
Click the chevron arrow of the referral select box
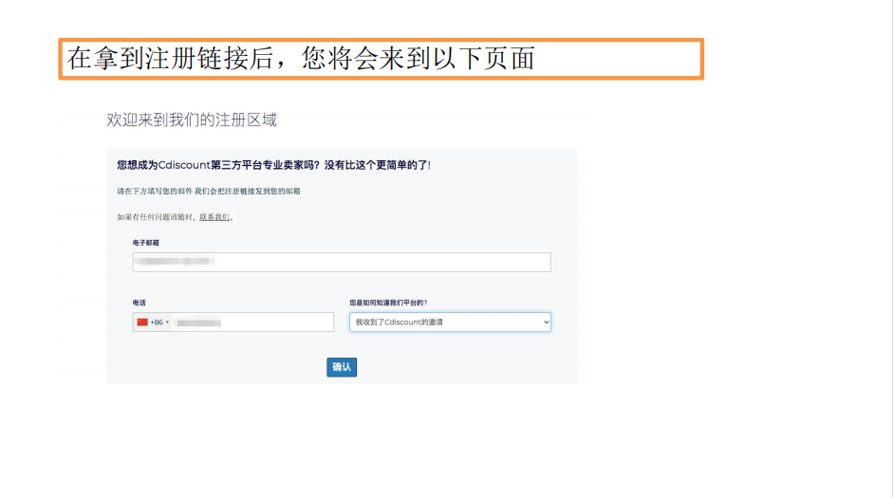[x=545, y=323]
